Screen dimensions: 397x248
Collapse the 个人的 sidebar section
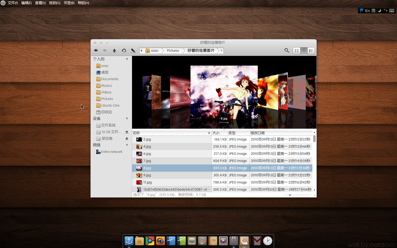point(127,59)
